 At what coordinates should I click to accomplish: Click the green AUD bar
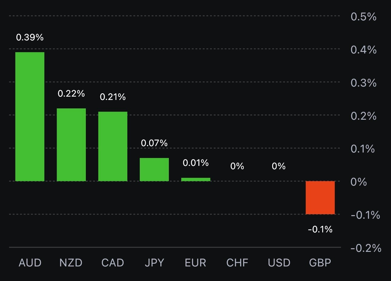click(x=30, y=117)
